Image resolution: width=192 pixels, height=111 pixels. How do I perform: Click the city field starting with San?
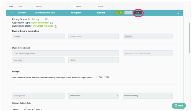[x=38, y=60]
